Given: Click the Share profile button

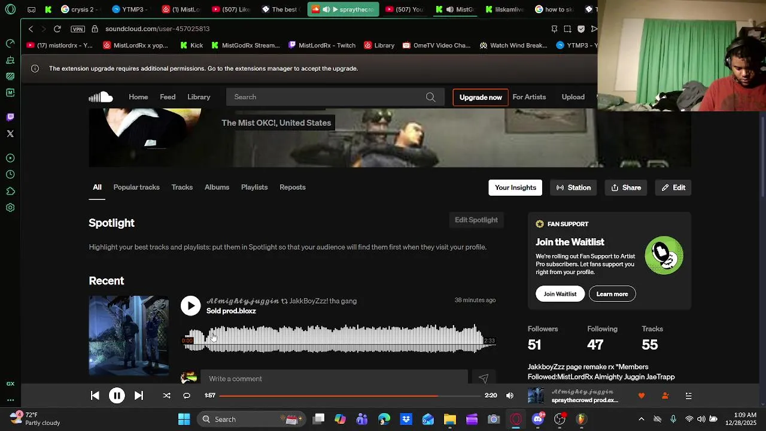Looking at the screenshot, I should 626,187.
